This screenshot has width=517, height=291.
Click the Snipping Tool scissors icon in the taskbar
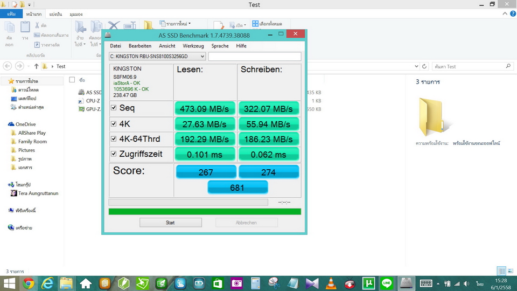click(274, 283)
